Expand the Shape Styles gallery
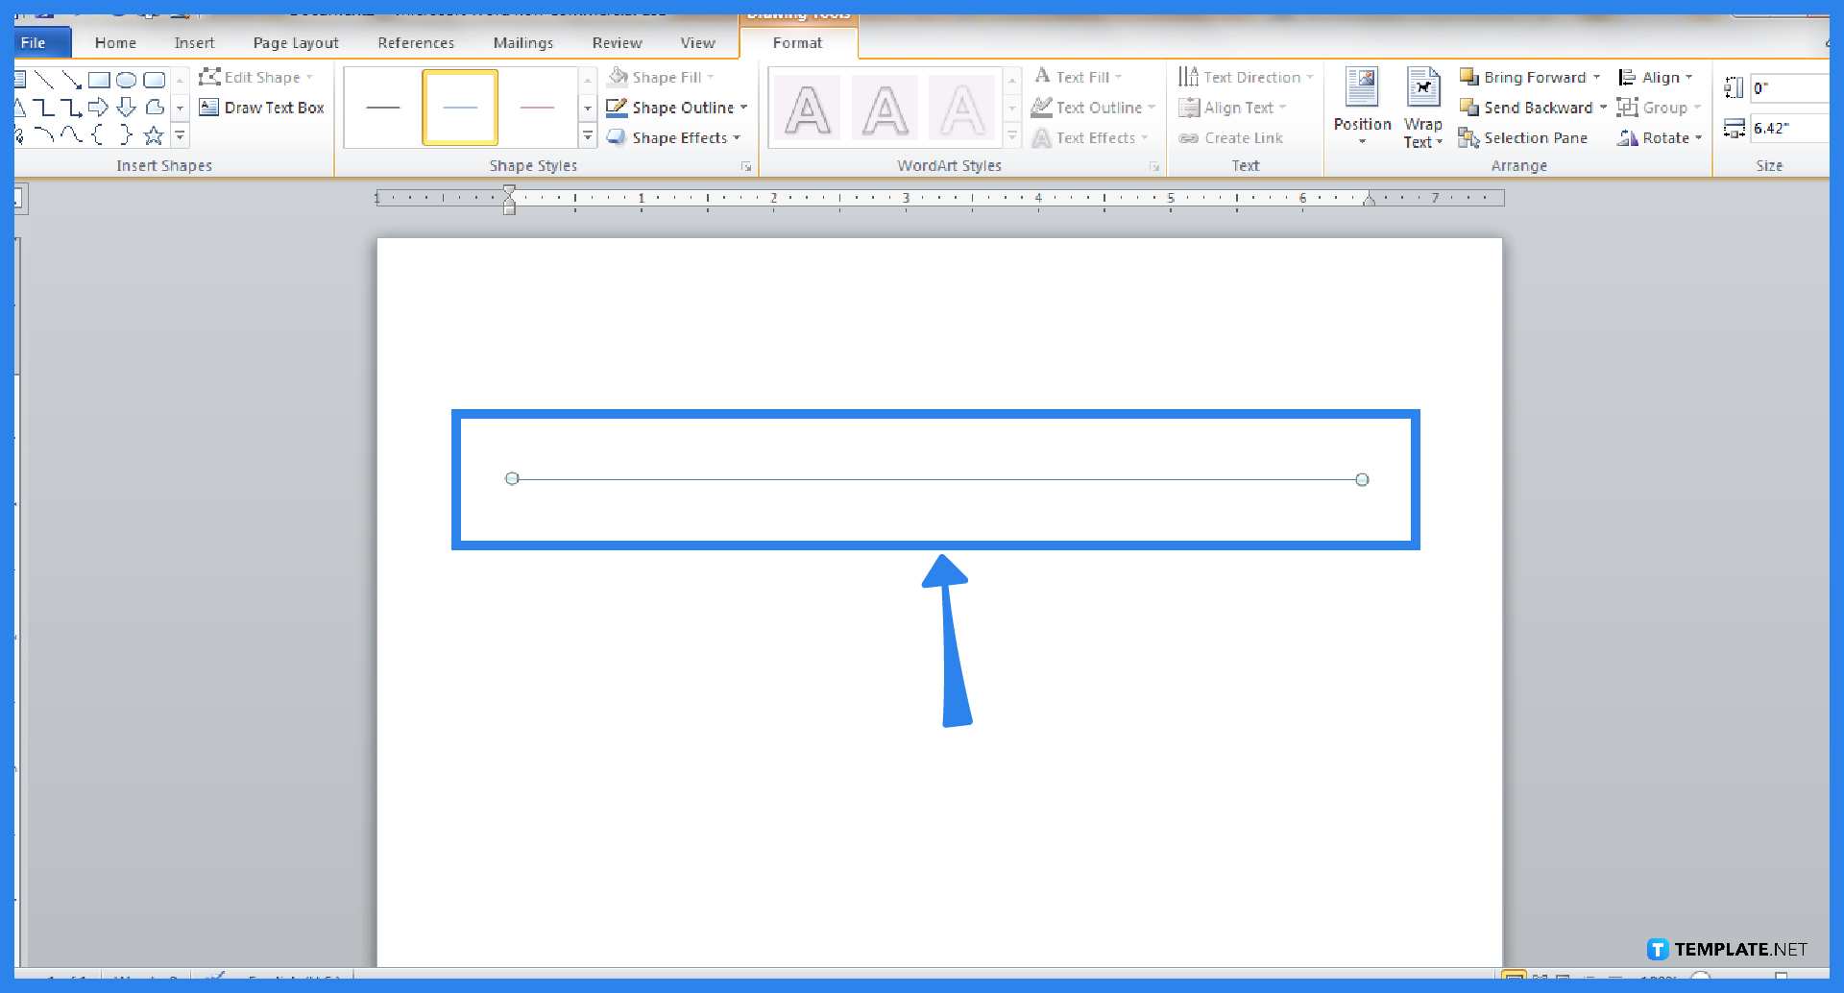This screenshot has width=1844, height=993. 588,137
